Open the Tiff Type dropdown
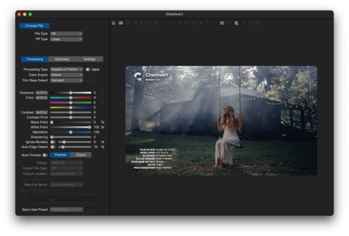The width and height of the screenshot is (349, 236). pos(66,39)
